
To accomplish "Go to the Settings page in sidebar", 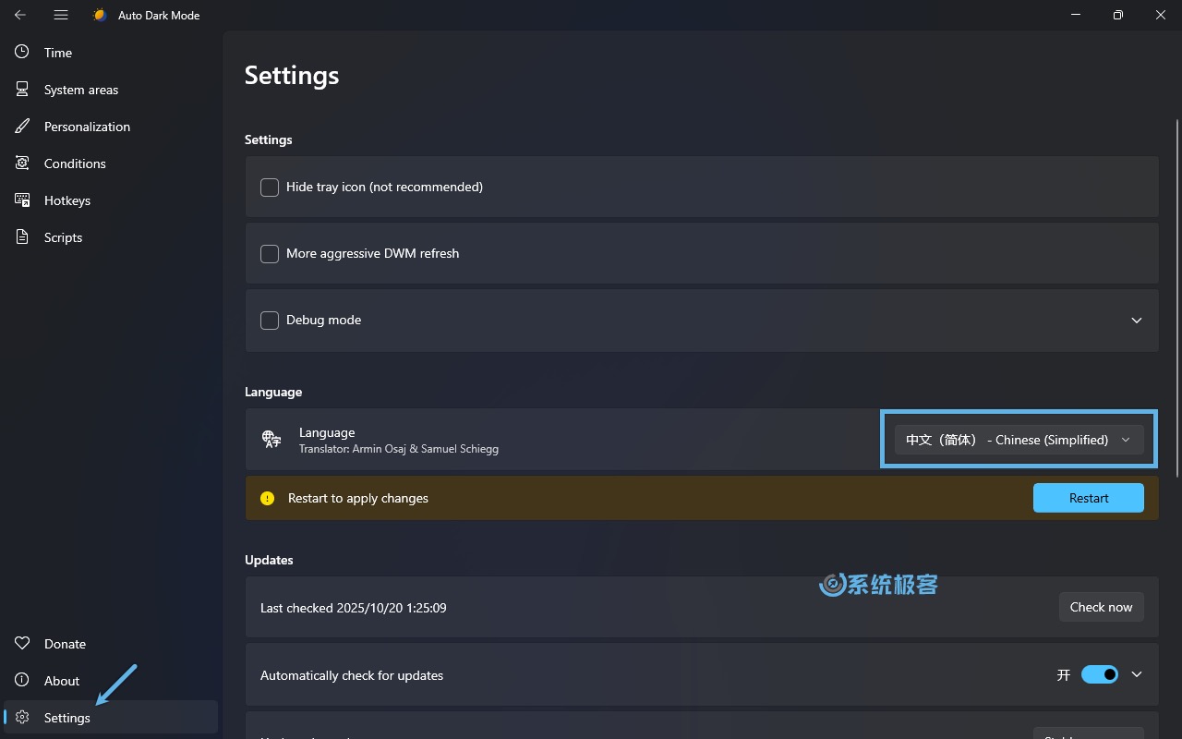I will coord(66,718).
